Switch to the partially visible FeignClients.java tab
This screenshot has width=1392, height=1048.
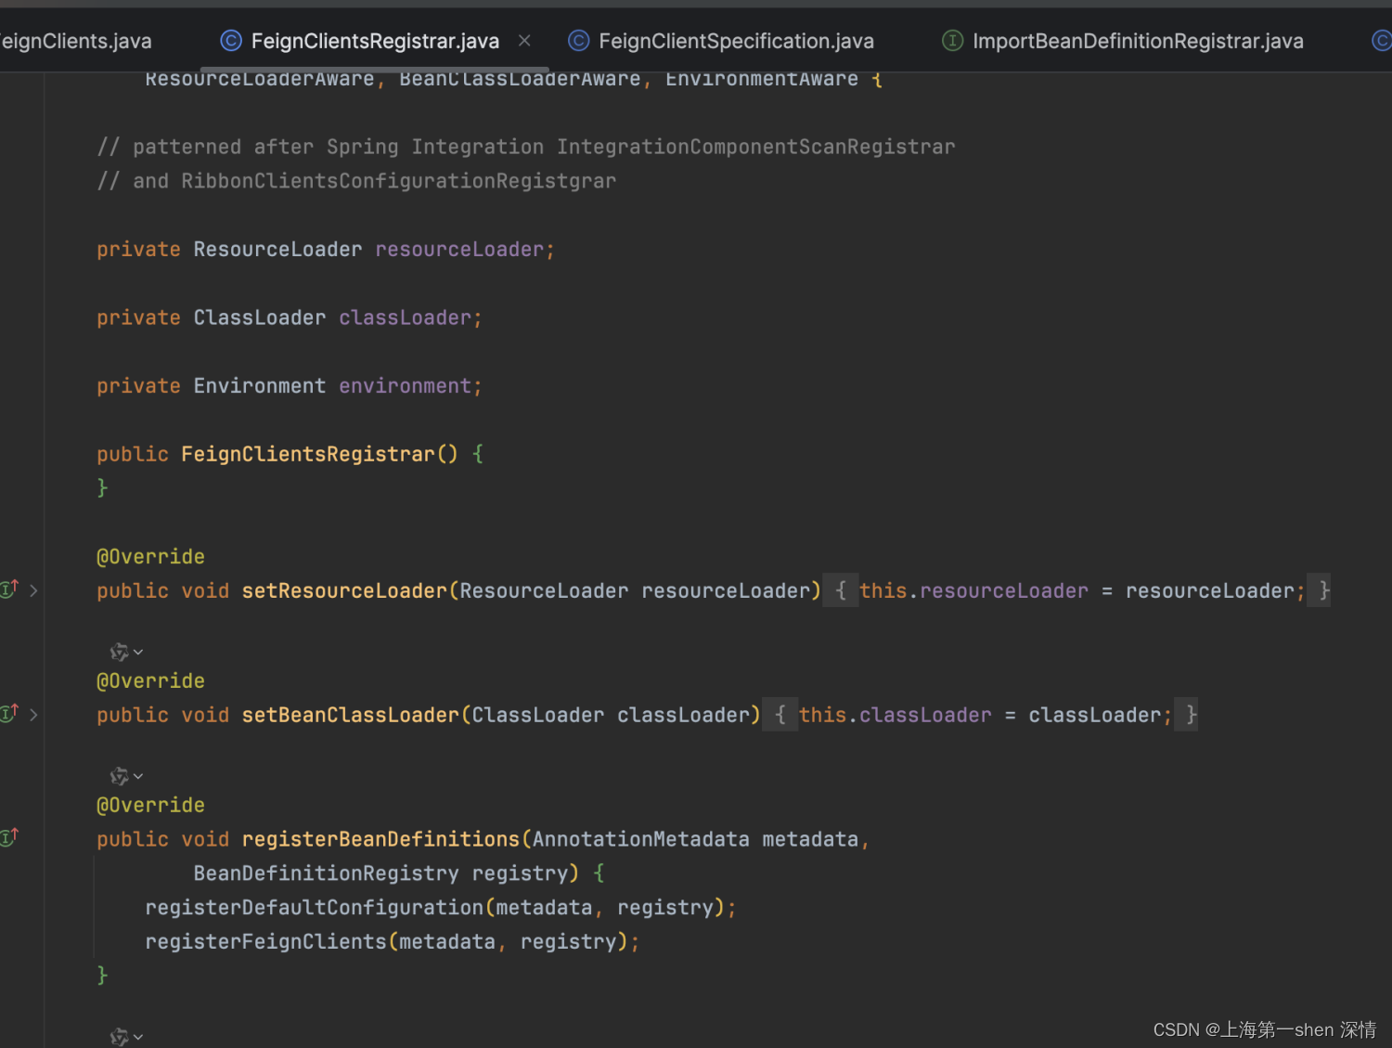74,41
